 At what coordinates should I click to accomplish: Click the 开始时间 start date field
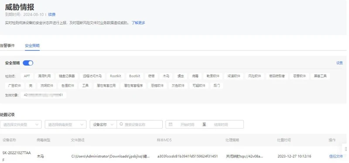187,125
